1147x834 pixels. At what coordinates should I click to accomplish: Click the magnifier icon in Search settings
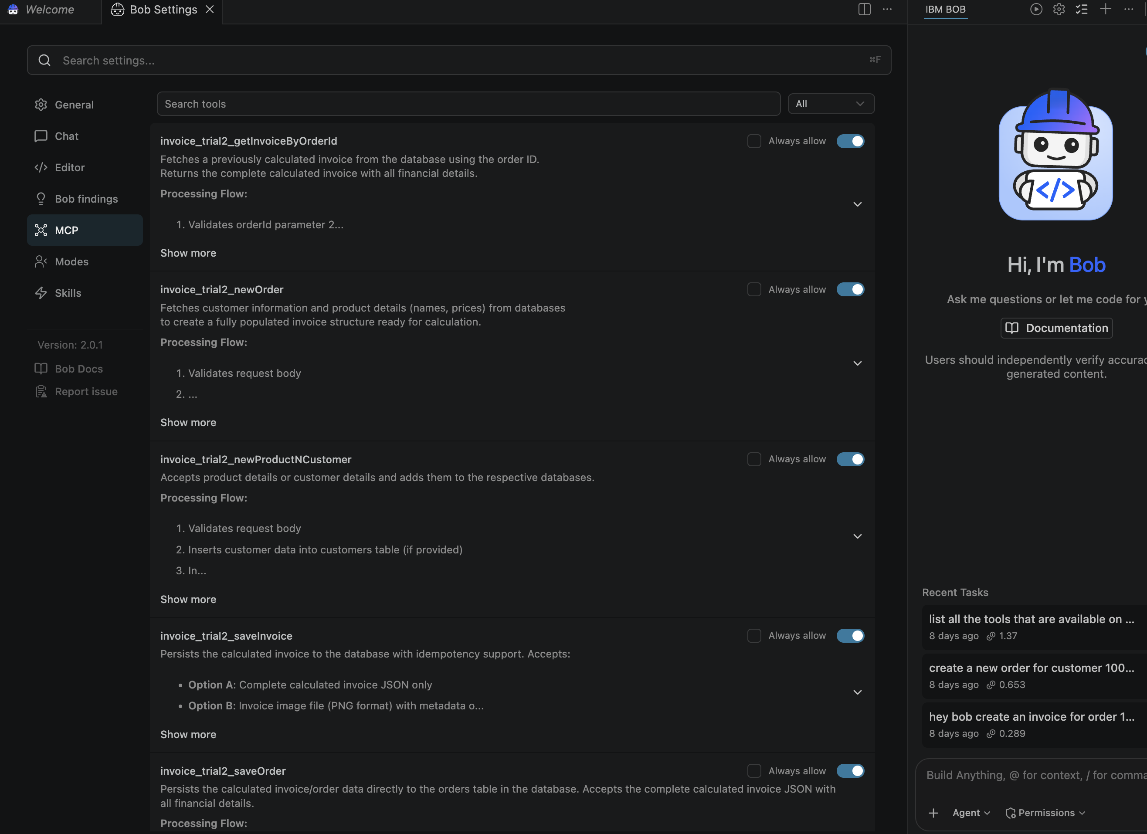click(44, 60)
